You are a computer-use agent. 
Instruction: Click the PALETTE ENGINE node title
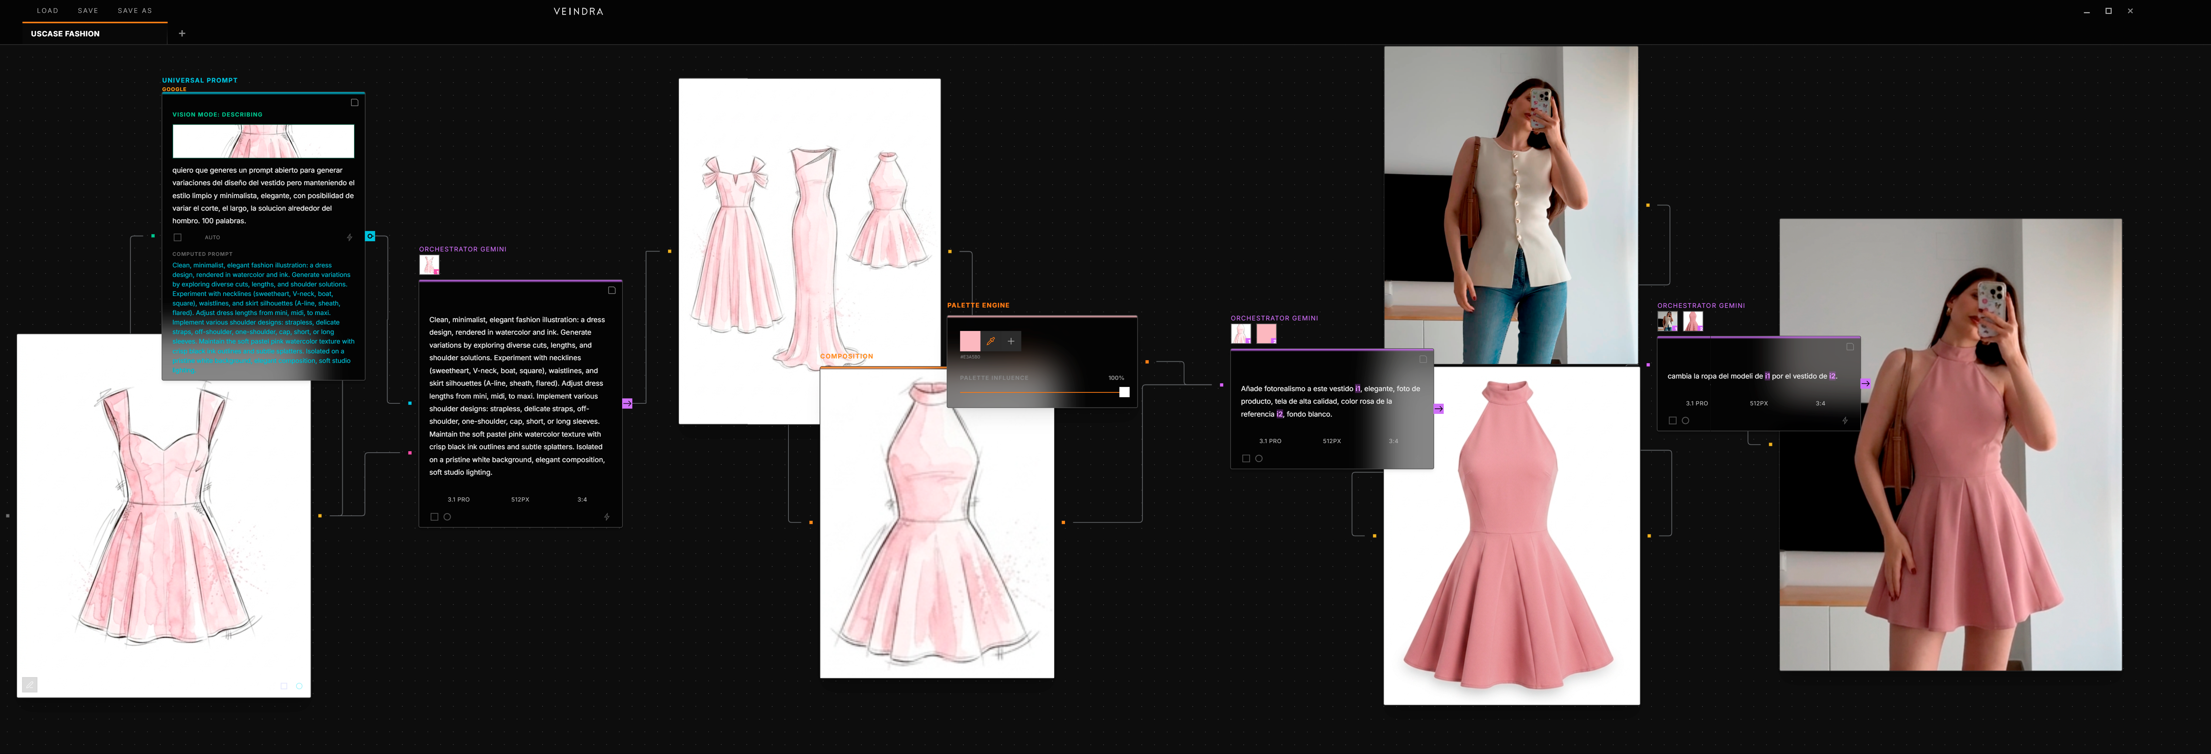[979, 305]
